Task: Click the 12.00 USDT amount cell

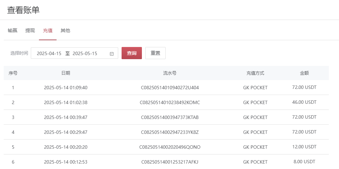Action: click(x=304, y=147)
